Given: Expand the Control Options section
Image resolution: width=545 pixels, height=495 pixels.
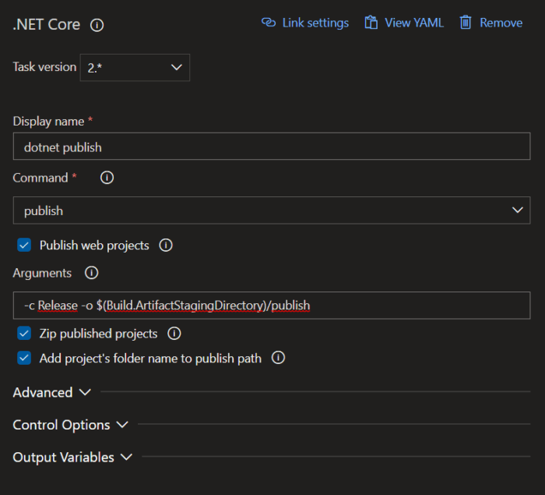Looking at the screenshot, I should click(x=70, y=425).
